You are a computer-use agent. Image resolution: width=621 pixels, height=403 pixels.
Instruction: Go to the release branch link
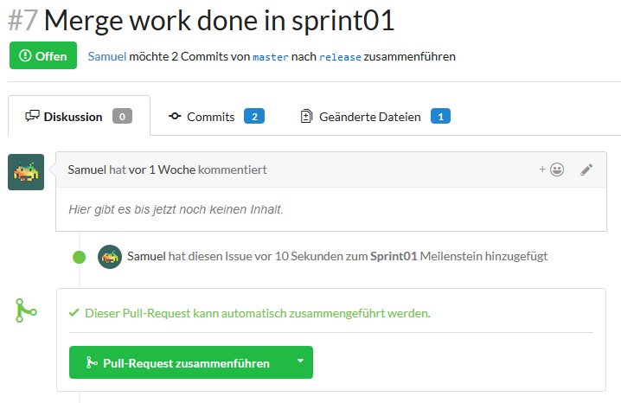(338, 56)
